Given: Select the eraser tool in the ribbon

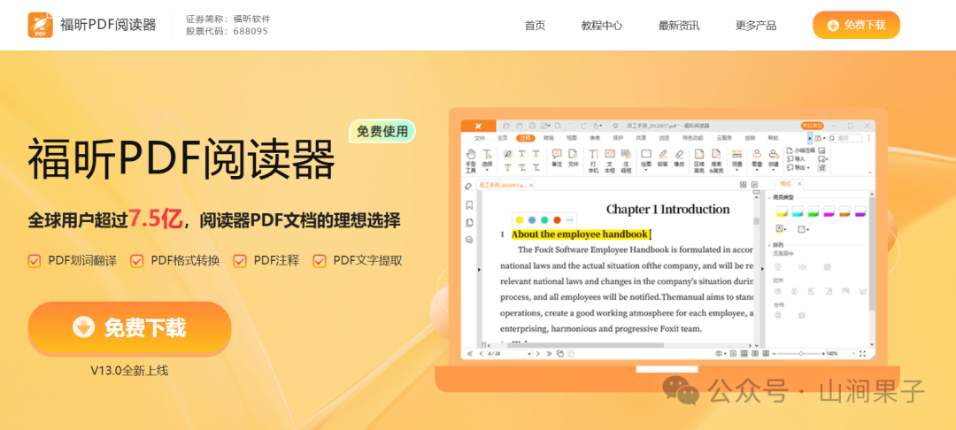Looking at the screenshot, I should pyautogui.click(x=679, y=154).
